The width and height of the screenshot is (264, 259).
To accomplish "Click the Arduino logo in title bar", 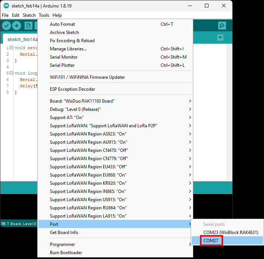I will coord(6,6).
